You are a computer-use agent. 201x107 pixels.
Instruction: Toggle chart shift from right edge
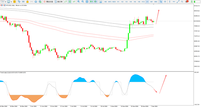pos(96,2)
